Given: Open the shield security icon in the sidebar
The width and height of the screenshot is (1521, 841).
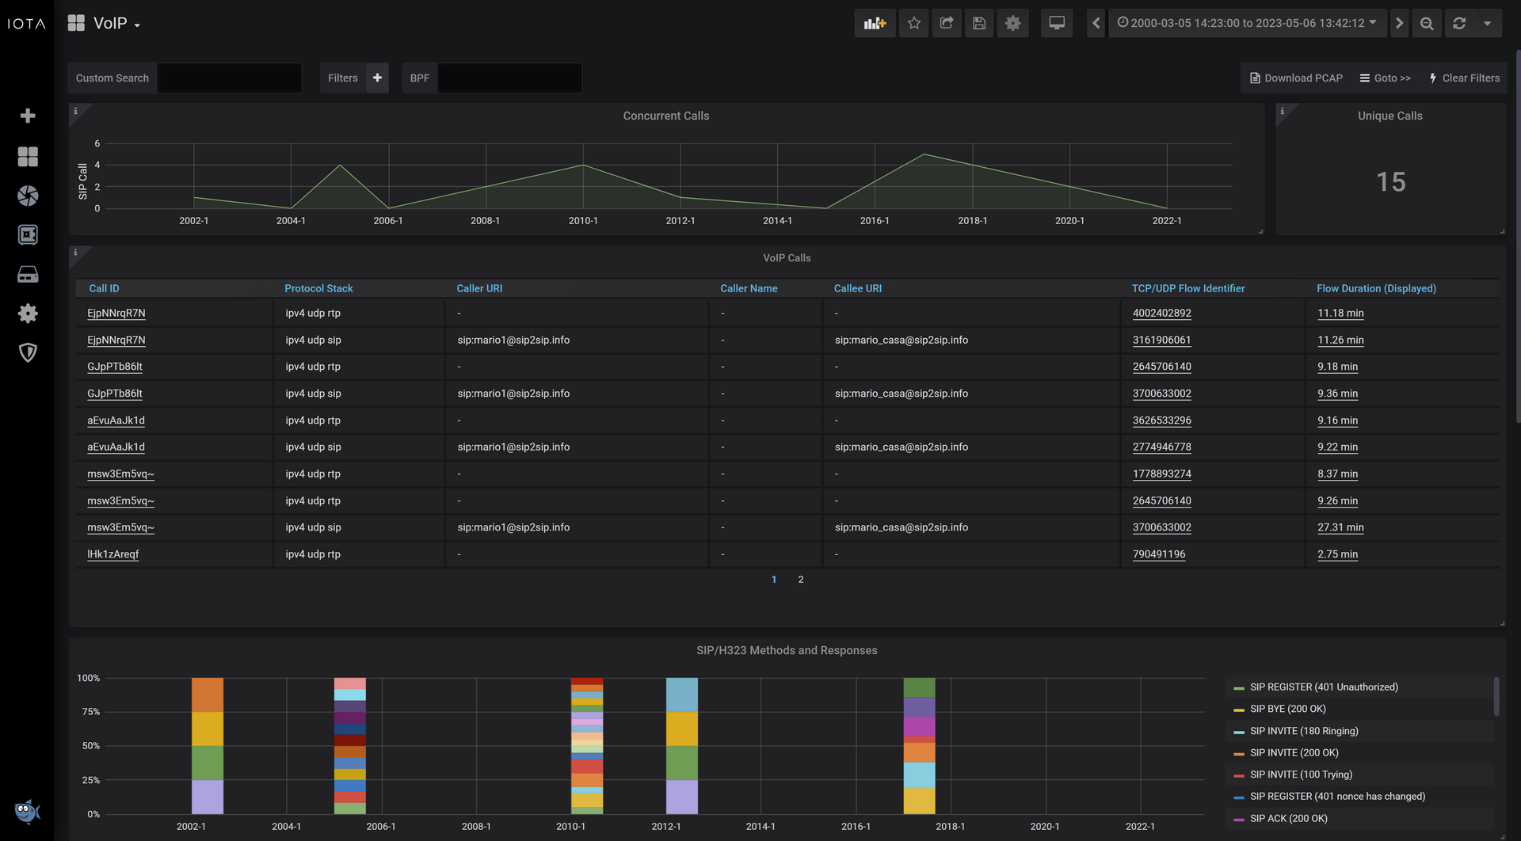Looking at the screenshot, I should click(x=28, y=352).
